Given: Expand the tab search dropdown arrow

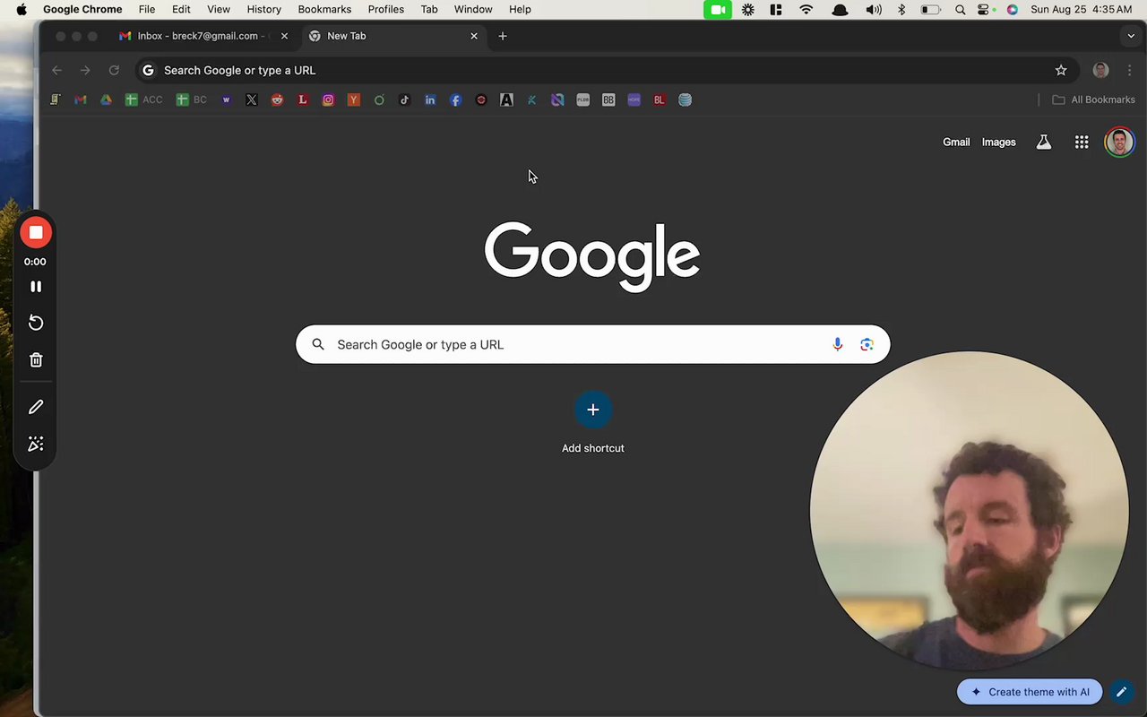Looking at the screenshot, I should pos(1131,36).
